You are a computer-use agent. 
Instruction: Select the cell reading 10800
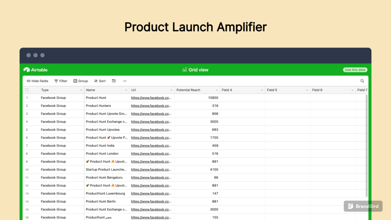tap(197, 98)
